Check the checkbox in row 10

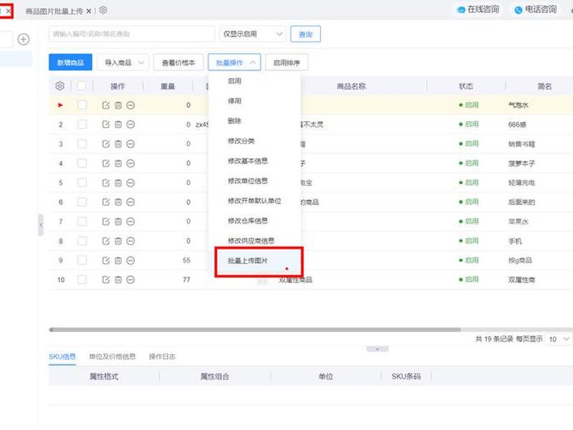82,279
